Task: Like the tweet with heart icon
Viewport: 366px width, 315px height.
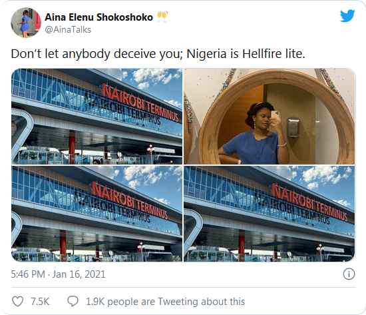Action: tap(17, 301)
